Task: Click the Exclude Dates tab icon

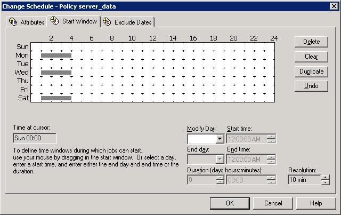Action: pos(107,22)
